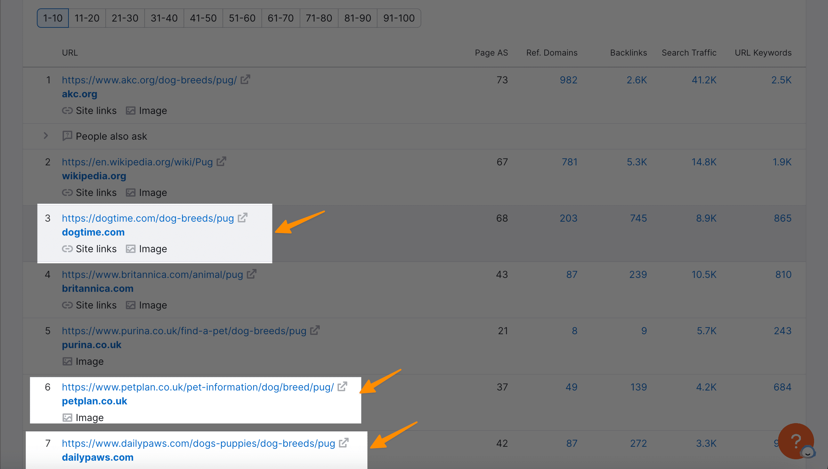This screenshot has width=828, height=469.
Task: Click the 1-10 active pagination button
Action: pos(53,18)
